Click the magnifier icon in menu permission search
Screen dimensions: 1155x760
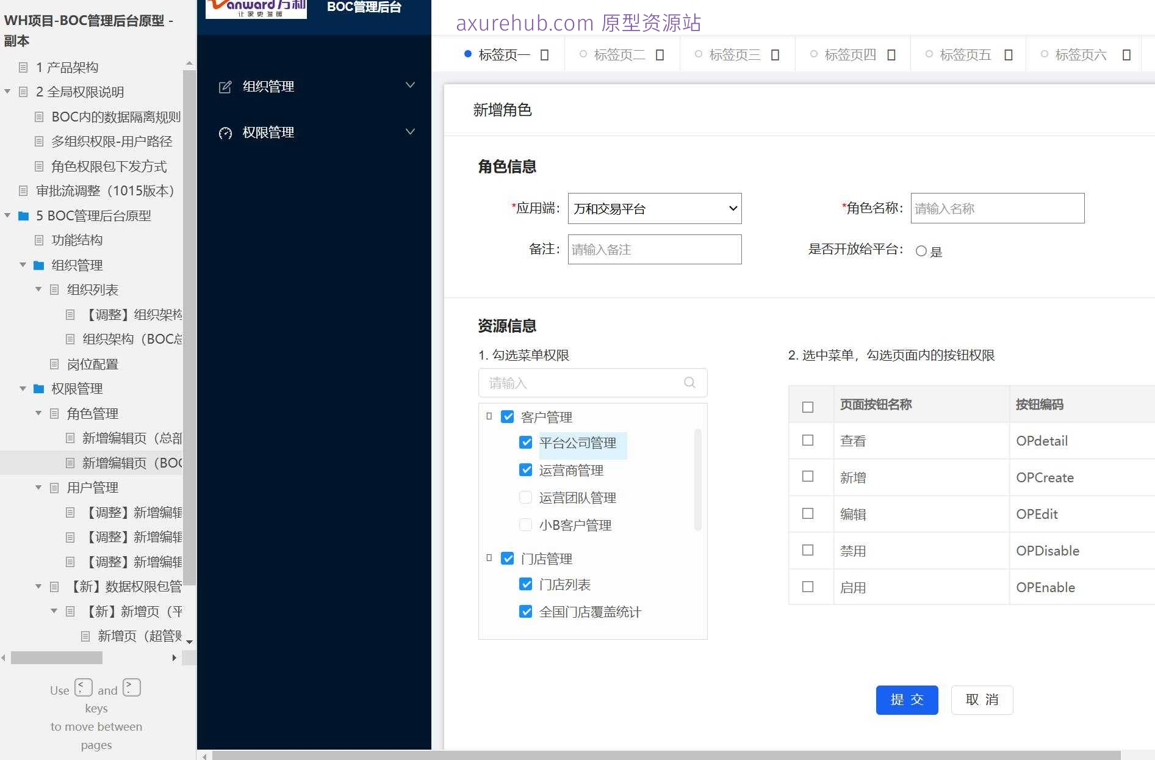point(689,383)
